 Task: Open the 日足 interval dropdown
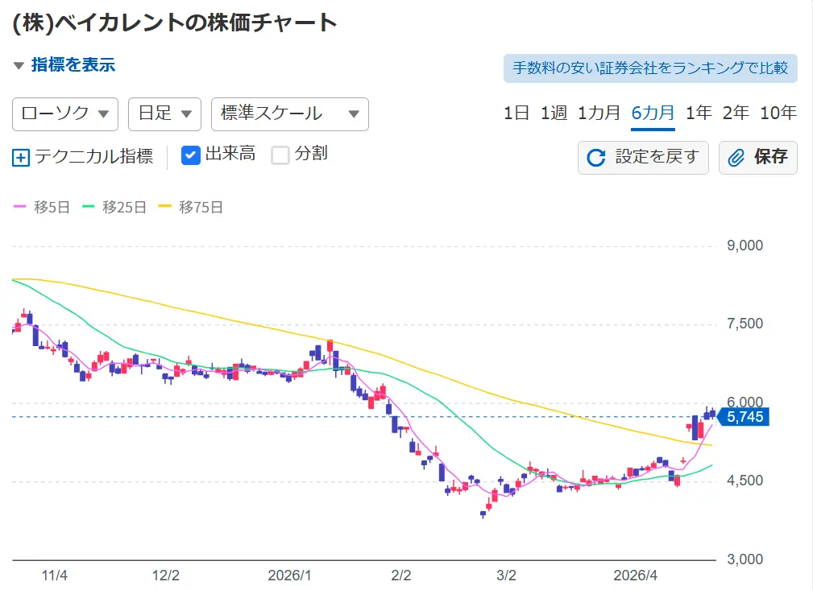coord(164,113)
